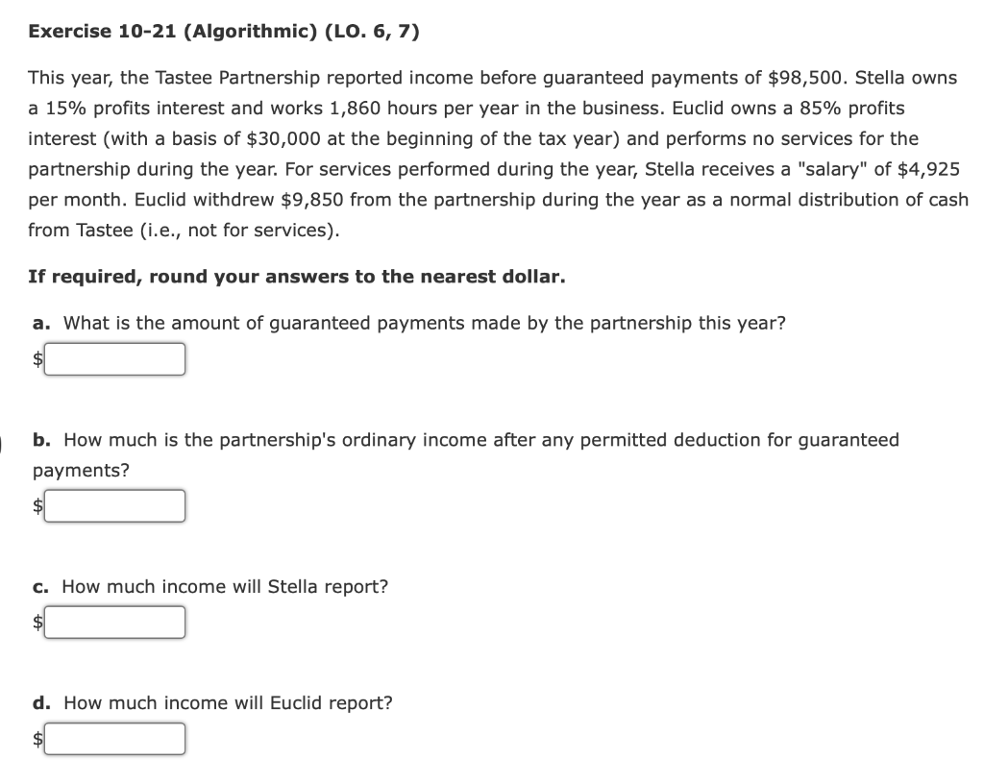Select the Exercise 10-21 title text
This screenshot has height=783, width=984.
tap(224, 31)
